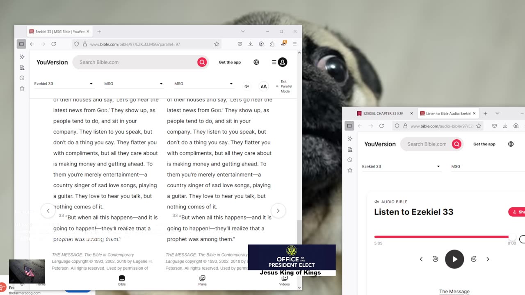Image resolution: width=525 pixels, height=295 pixels.
Task: Open new tab in right browser window
Action: tap(485, 113)
